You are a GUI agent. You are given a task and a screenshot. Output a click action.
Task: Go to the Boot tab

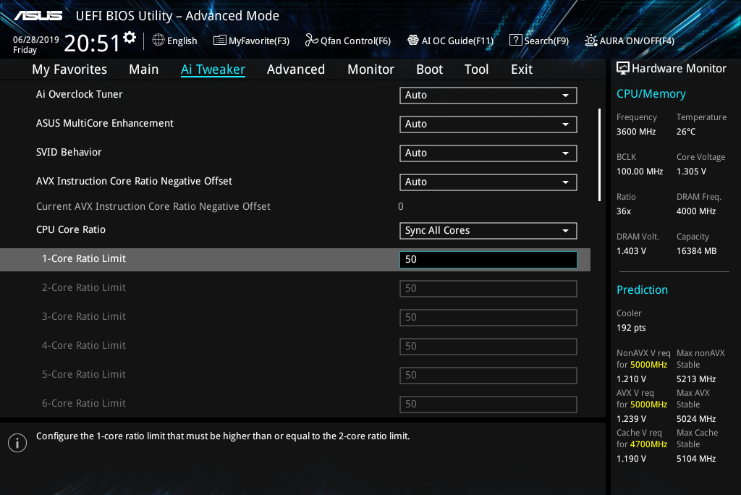click(429, 69)
